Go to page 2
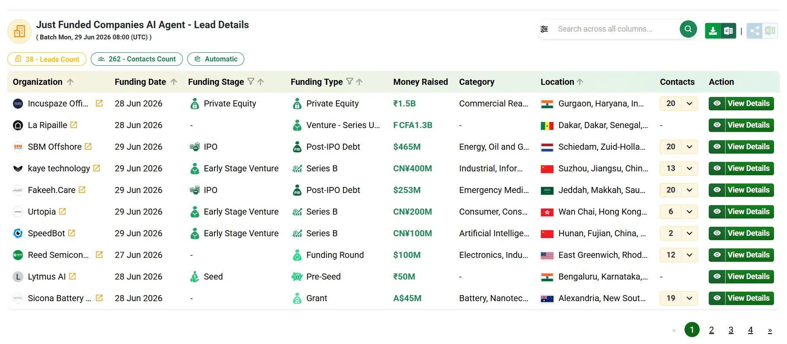 (x=711, y=330)
